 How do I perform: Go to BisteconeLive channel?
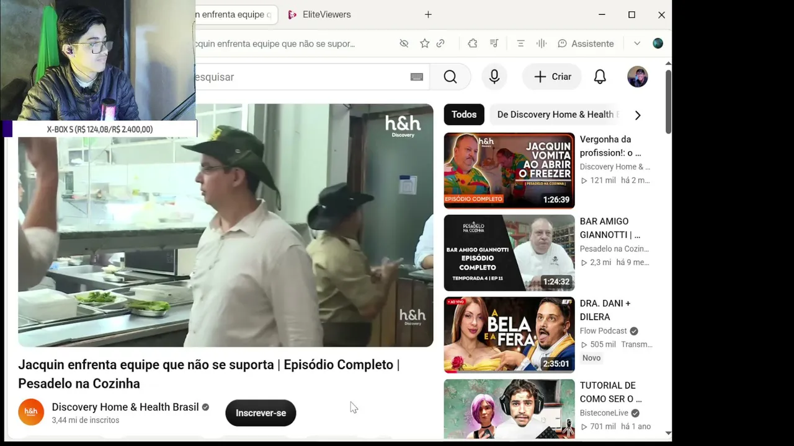click(604, 413)
